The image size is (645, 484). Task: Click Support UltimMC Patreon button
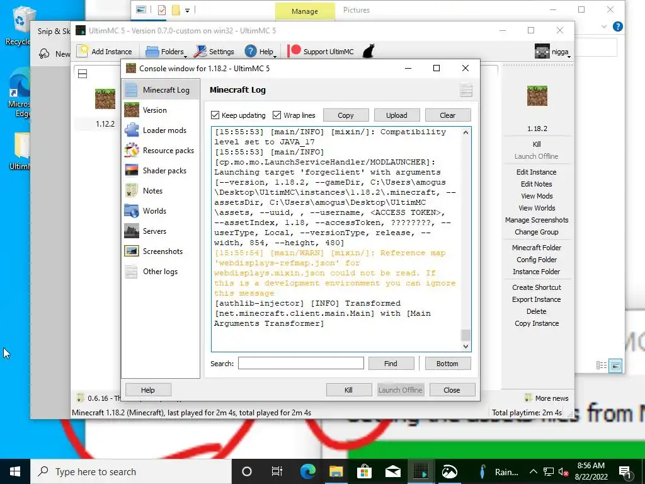click(x=321, y=52)
